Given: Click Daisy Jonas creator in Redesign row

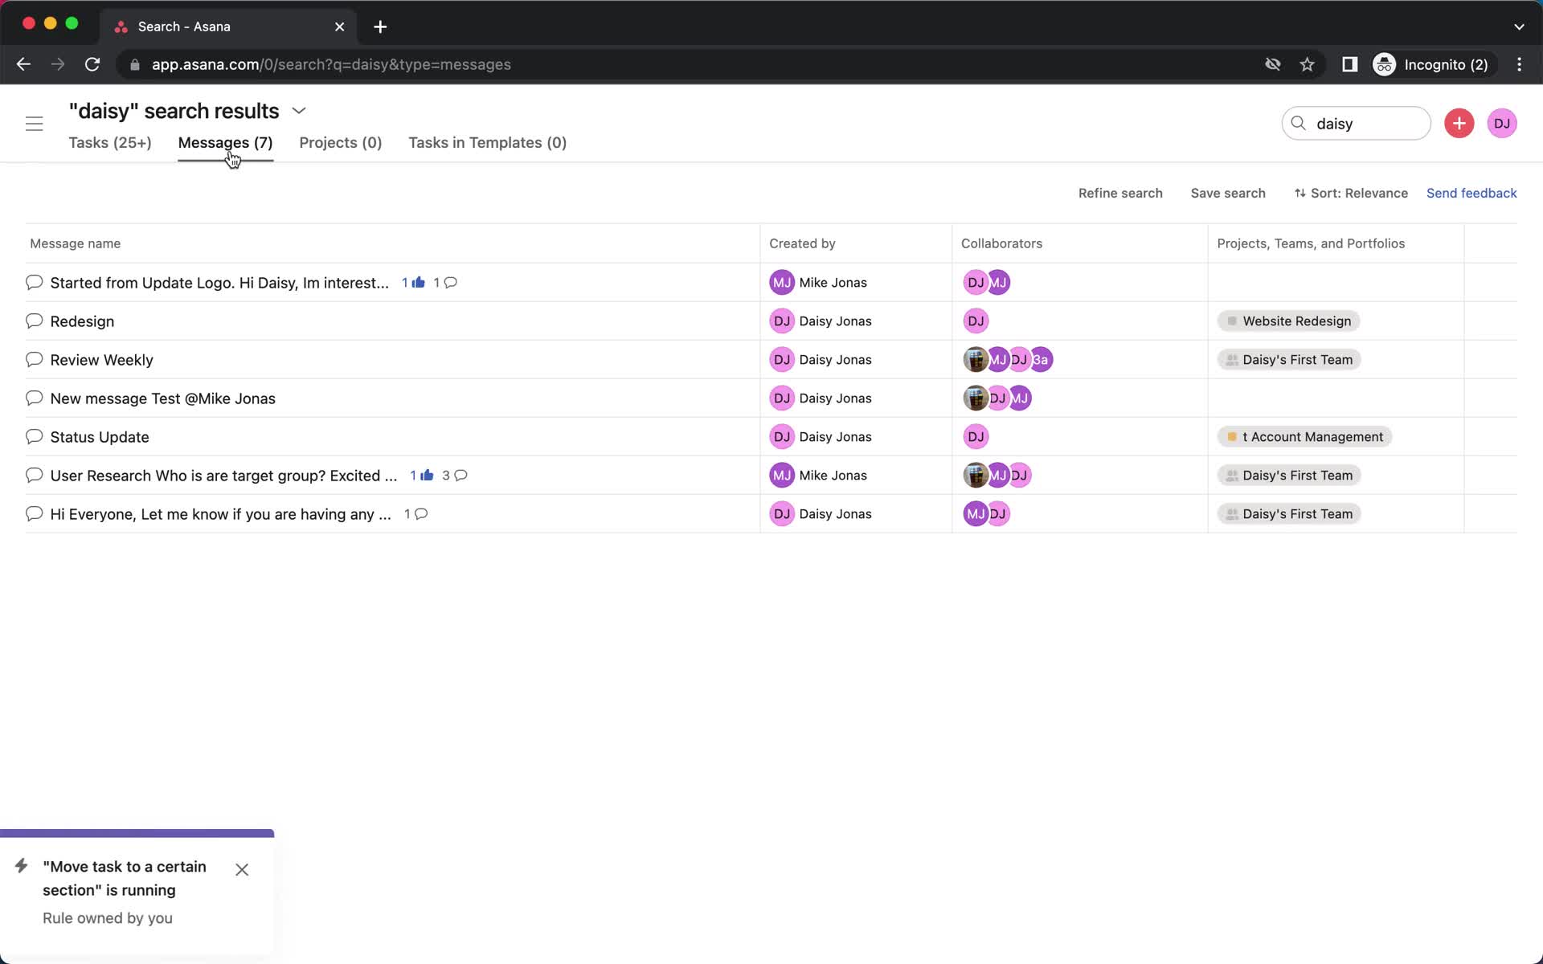Looking at the screenshot, I should tap(821, 321).
